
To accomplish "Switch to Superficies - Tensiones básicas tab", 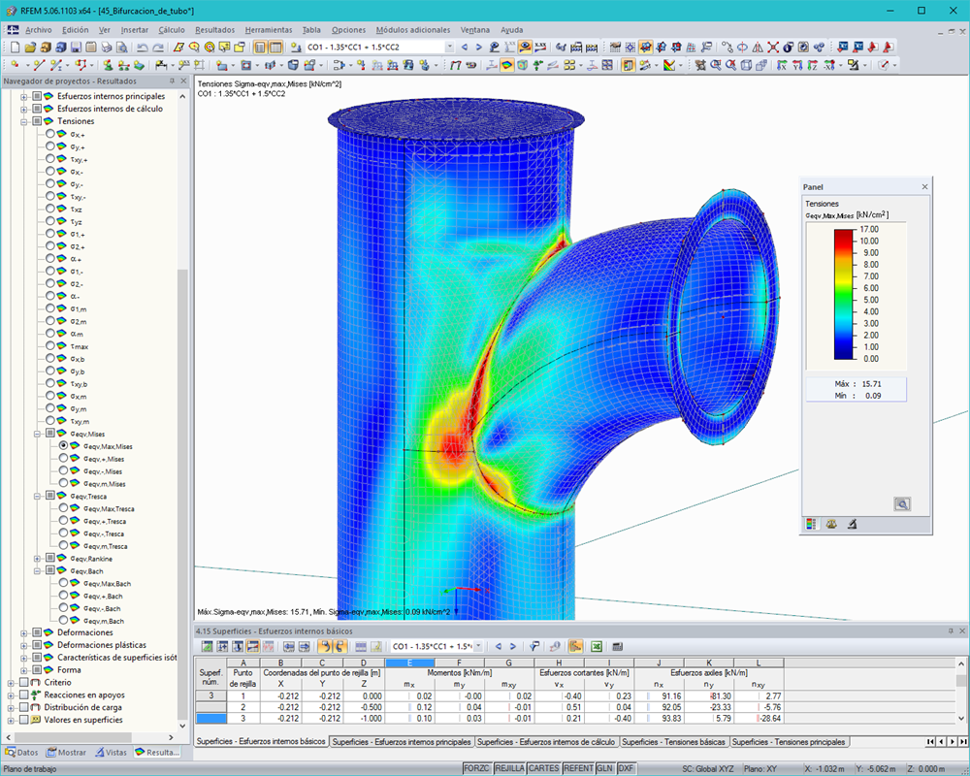I will point(673,741).
